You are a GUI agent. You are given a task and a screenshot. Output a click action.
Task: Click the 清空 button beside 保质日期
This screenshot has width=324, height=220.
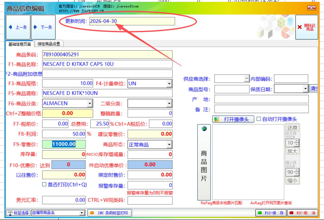(x=314, y=89)
